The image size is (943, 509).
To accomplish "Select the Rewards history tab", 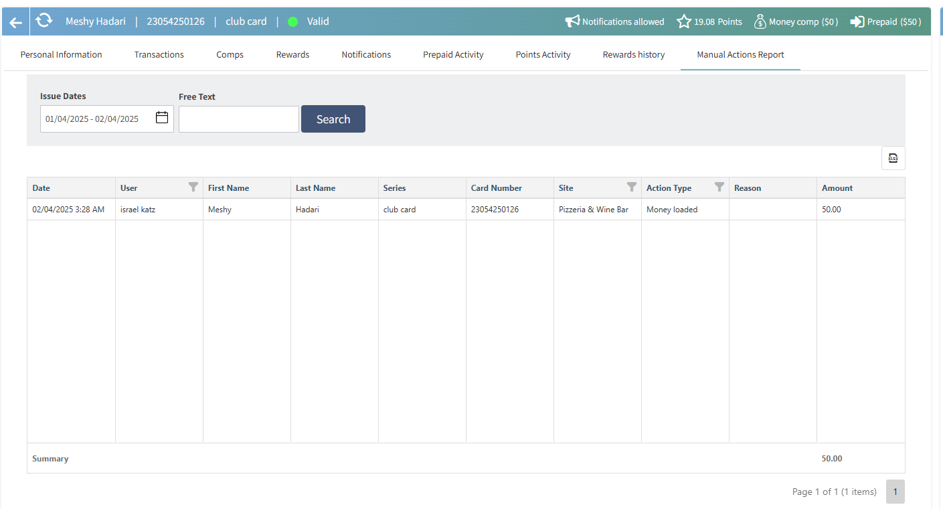I will tap(633, 54).
